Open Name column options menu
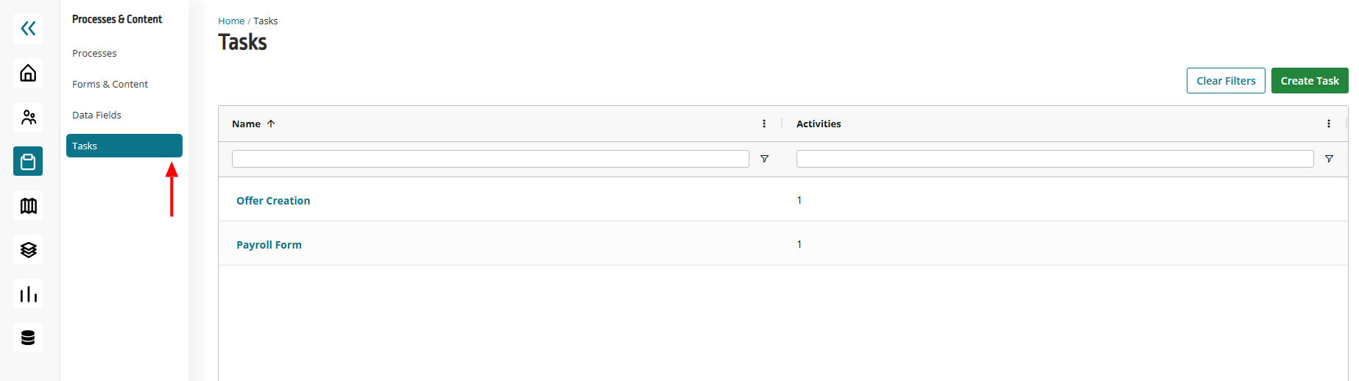The width and height of the screenshot is (1359, 381). (764, 124)
